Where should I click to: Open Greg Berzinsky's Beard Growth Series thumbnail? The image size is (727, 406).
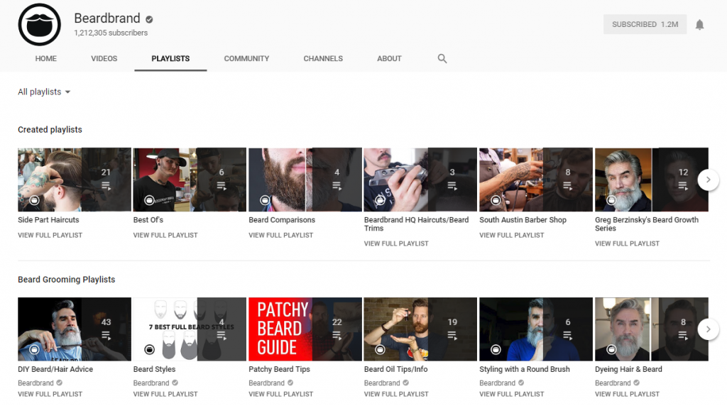point(652,180)
